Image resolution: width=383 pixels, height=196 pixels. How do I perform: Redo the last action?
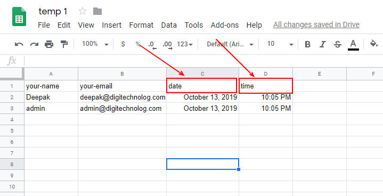click(34, 44)
